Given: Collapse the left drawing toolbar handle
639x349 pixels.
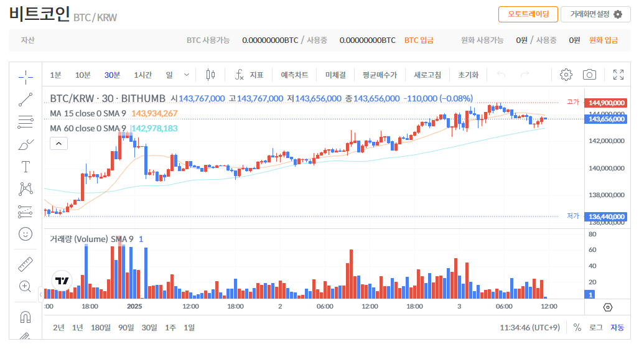Looking at the screenshot, I should pos(40,294).
